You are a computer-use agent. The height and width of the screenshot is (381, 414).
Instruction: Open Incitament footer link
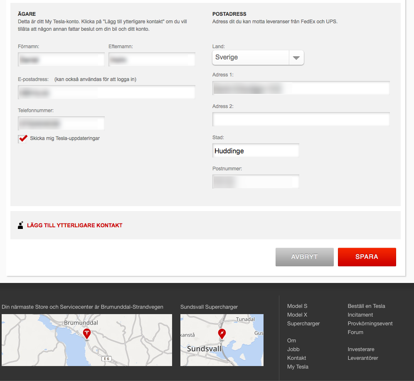coord(360,315)
